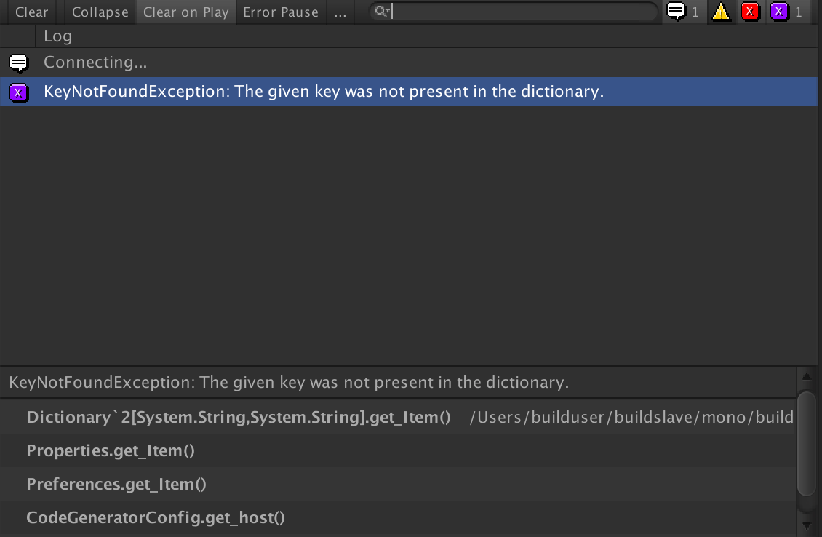Select the Log column header
Screen dimensions: 822x537
pos(58,36)
